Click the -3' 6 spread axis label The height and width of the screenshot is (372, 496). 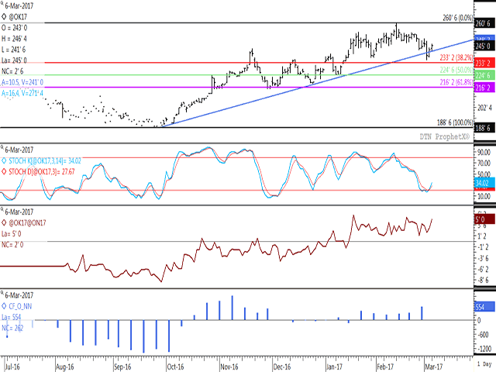pos(484,258)
